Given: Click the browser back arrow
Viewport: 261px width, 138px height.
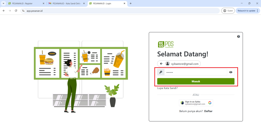Looking at the screenshot, I should pos(4,11).
